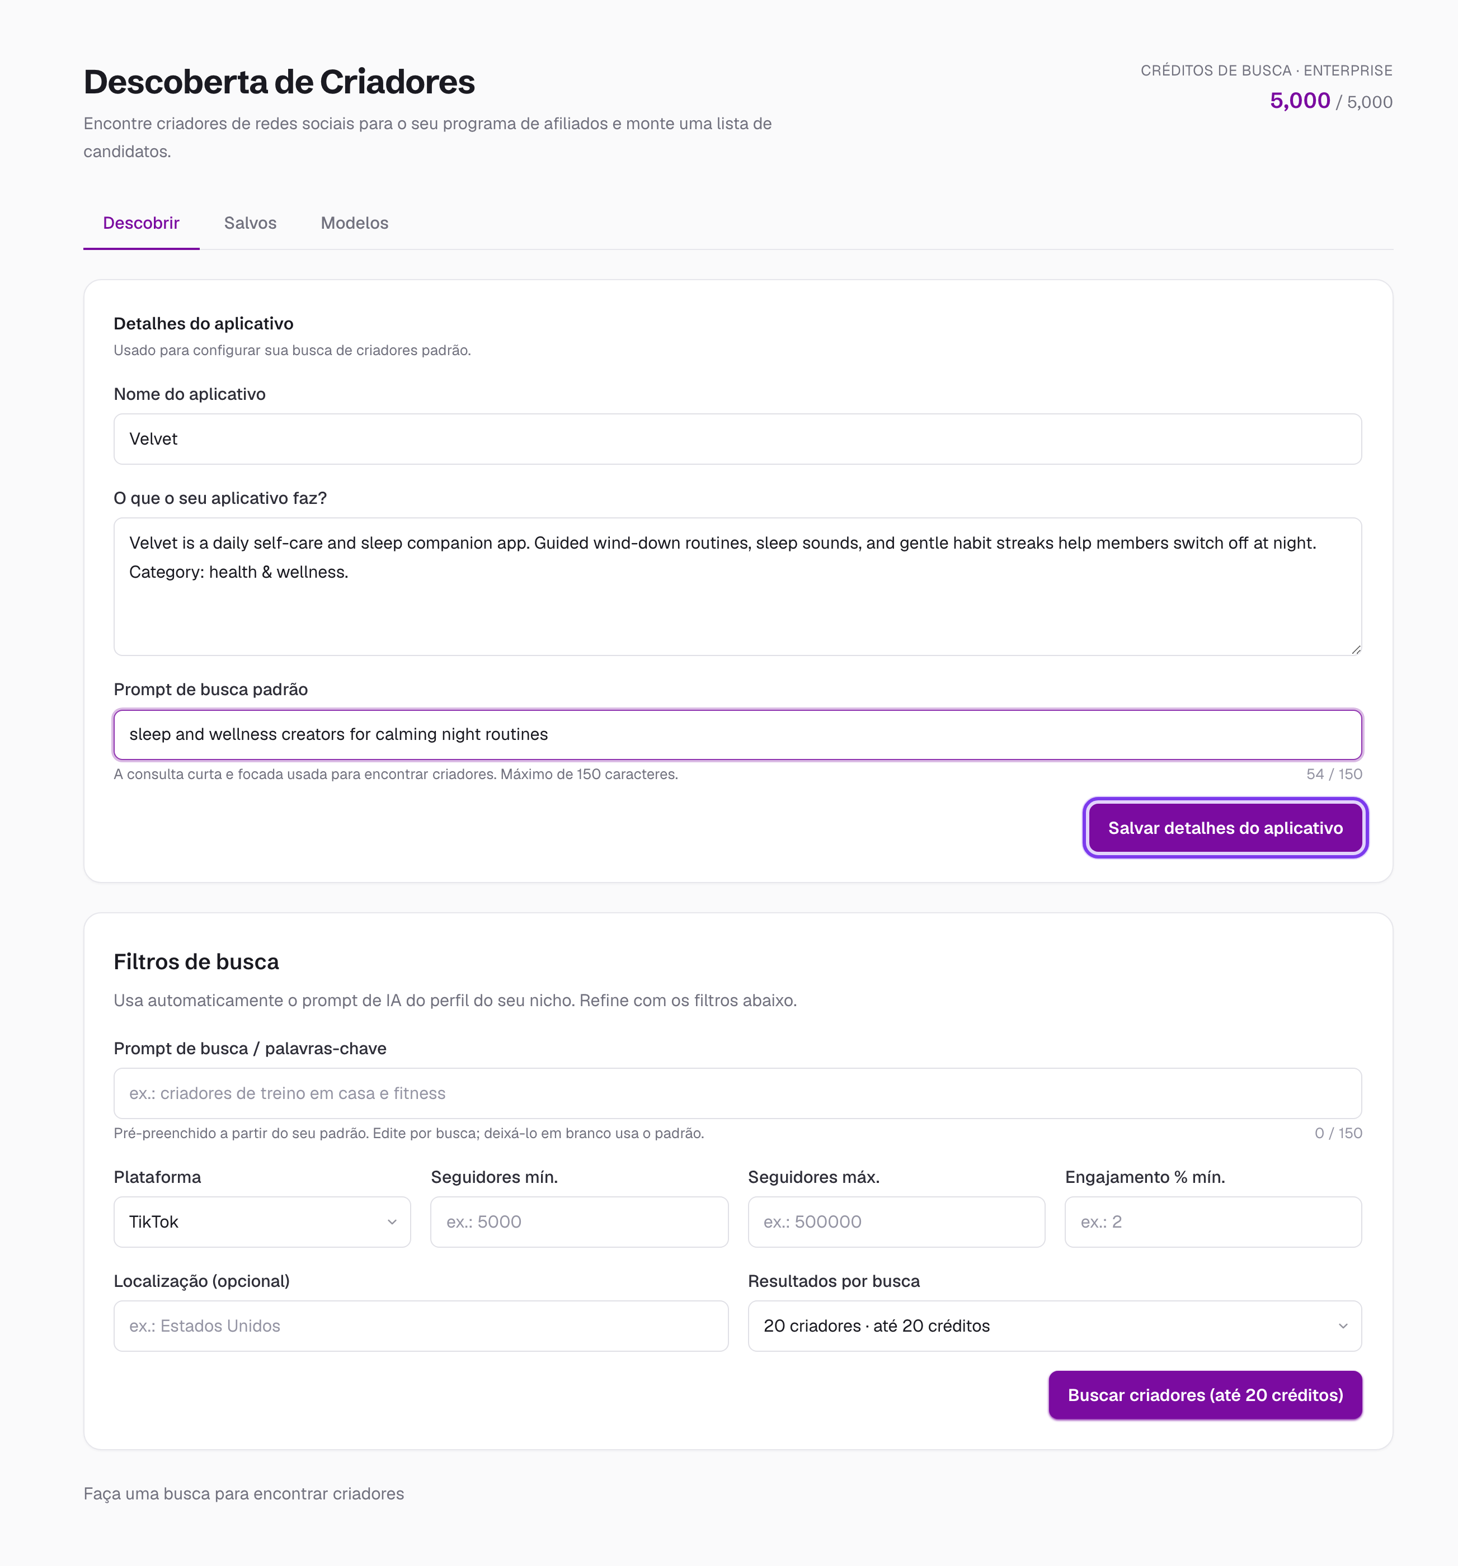Screen dimensions: 1458x1566
Task: Focus the Seguidores mín. field
Action: click(x=579, y=1222)
